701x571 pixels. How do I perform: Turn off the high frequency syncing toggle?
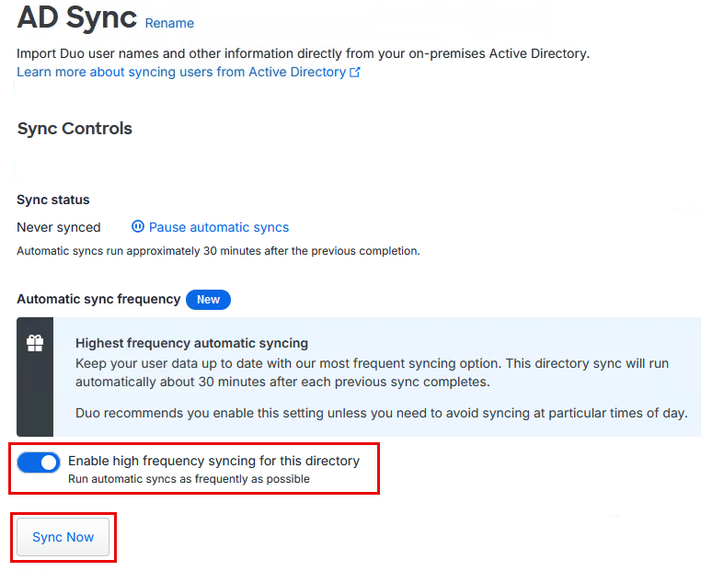tap(39, 462)
